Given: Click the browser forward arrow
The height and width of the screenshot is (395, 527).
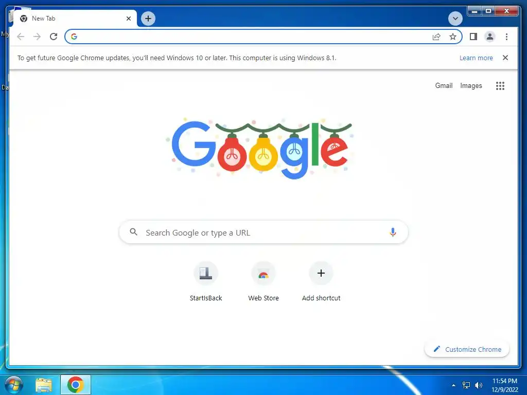Looking at the screenshot, I should (37, 37).
